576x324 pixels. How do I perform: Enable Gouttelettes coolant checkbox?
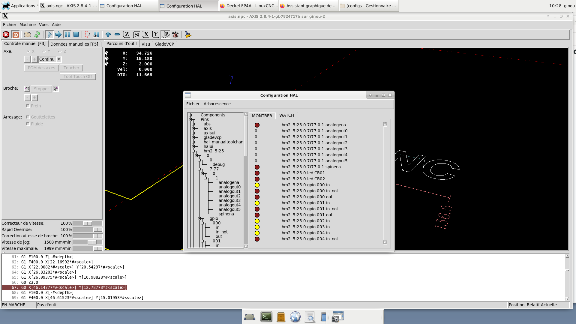coord(28,117)
